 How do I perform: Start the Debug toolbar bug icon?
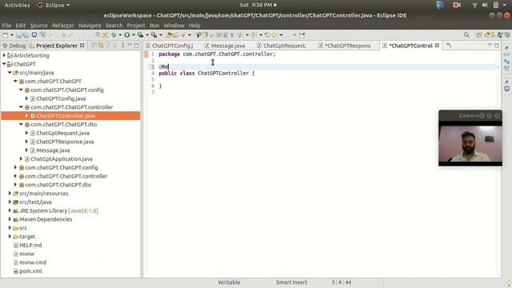pos(114,35)
